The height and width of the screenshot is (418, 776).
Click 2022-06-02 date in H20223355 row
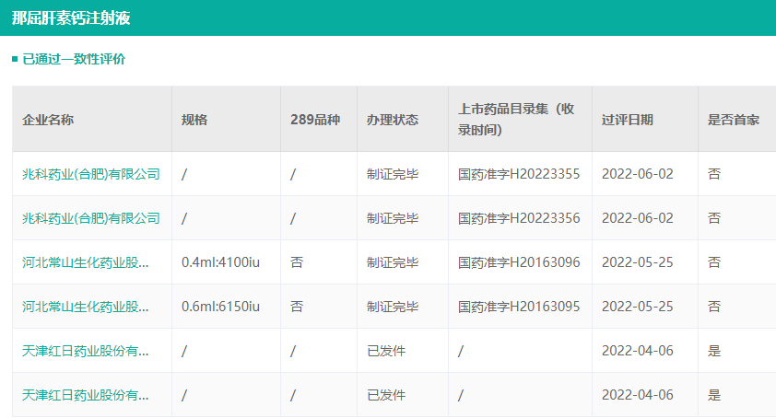pos(638,174)
